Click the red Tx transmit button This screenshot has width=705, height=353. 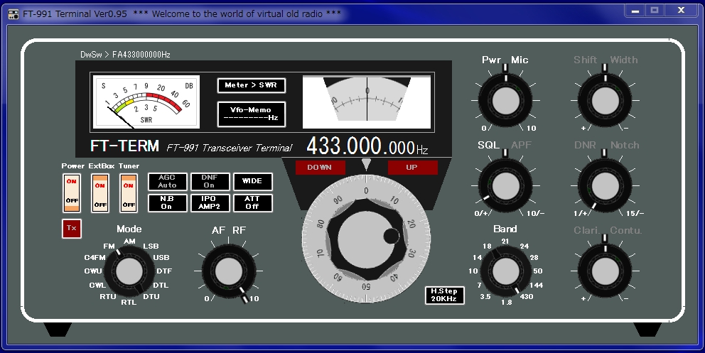tap(72, 228)
